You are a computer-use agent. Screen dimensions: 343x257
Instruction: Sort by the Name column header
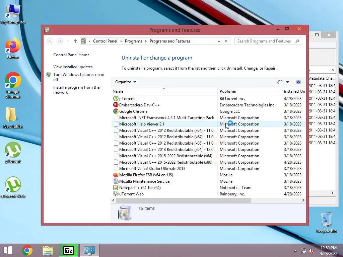[164, 91]
